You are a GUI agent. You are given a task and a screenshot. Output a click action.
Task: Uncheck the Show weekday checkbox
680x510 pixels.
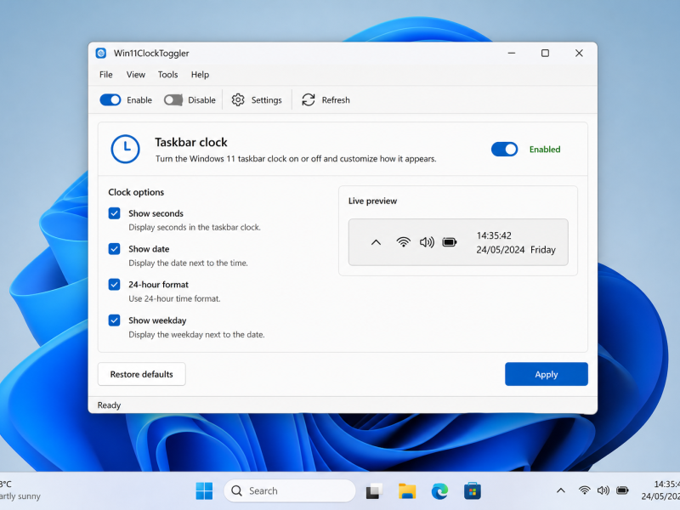coord(115,320)
